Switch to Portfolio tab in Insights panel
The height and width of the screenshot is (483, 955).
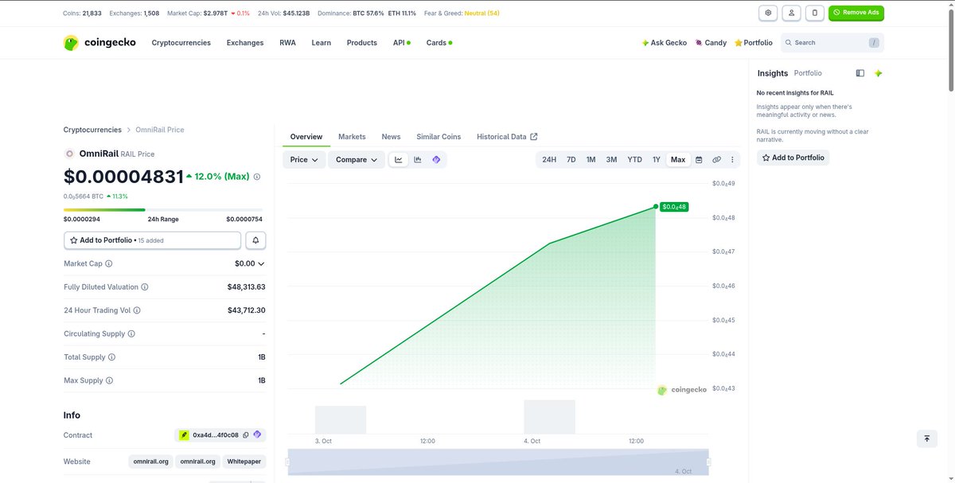[x=808, y=73]
